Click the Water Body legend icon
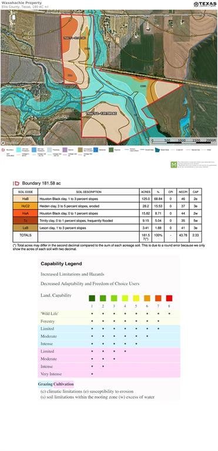This screenshot has width=218, height=451. pyautogui.click(x=158, y=150)
